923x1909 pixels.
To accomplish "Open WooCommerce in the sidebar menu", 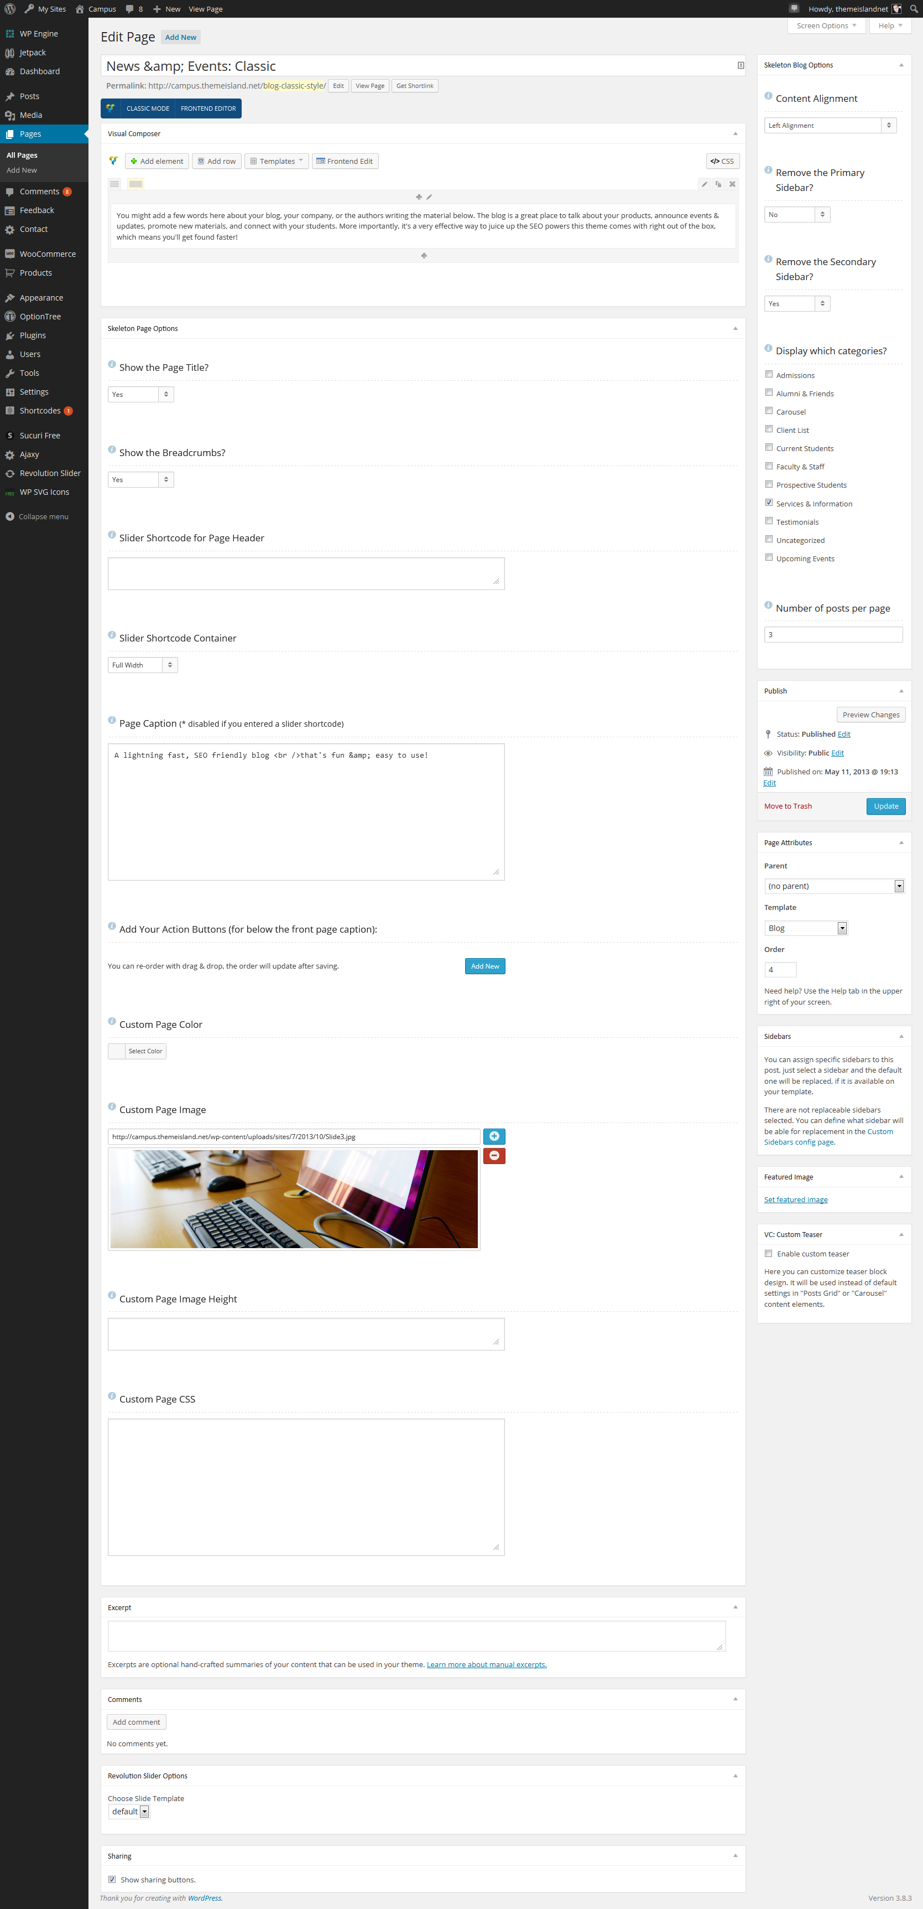I will 48,254.
